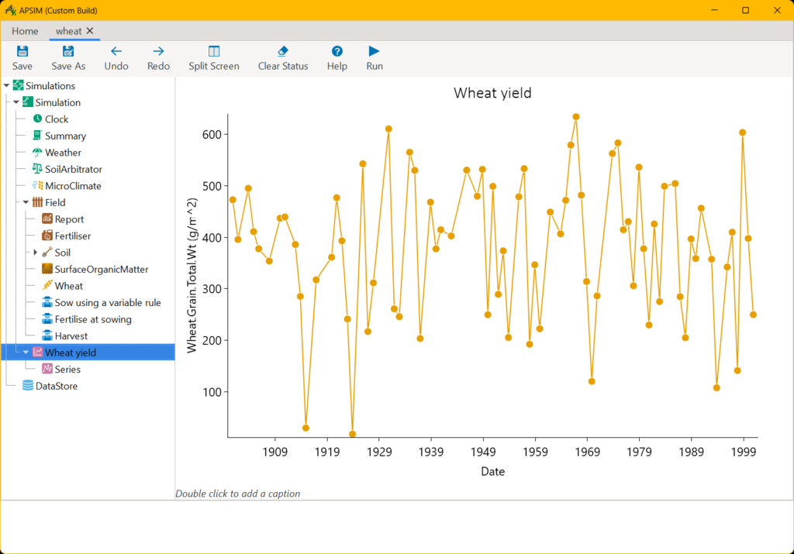Close the wheat tab
This screenshot has width=794, height=554.
pos(90,31)
